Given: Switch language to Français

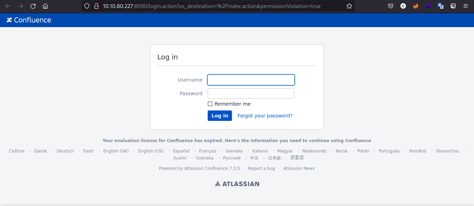Looking at the screenshot, I should [208, 151].
